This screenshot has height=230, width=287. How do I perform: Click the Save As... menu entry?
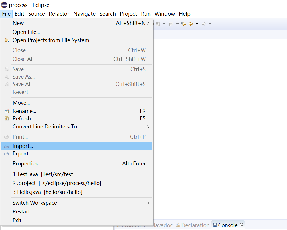coord(76,77)
